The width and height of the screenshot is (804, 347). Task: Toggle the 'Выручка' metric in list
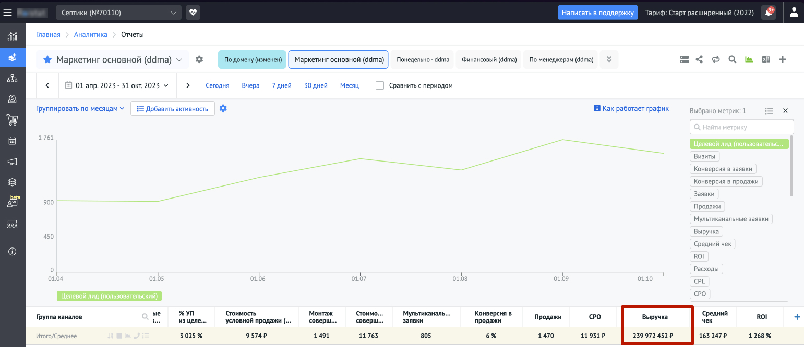[706, 231]
